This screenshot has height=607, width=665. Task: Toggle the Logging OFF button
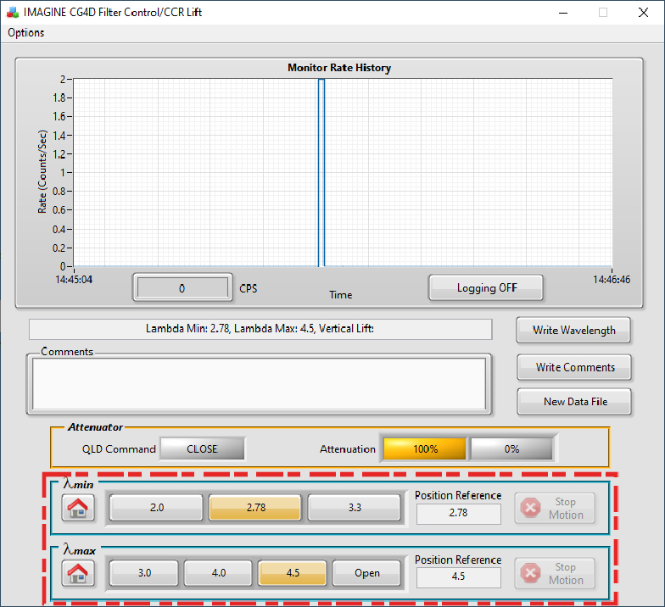point(486,287)
